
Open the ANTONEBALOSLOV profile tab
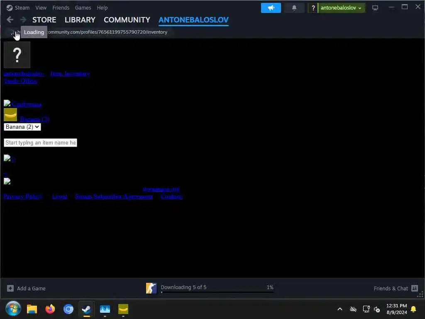[x=193, y=20]
